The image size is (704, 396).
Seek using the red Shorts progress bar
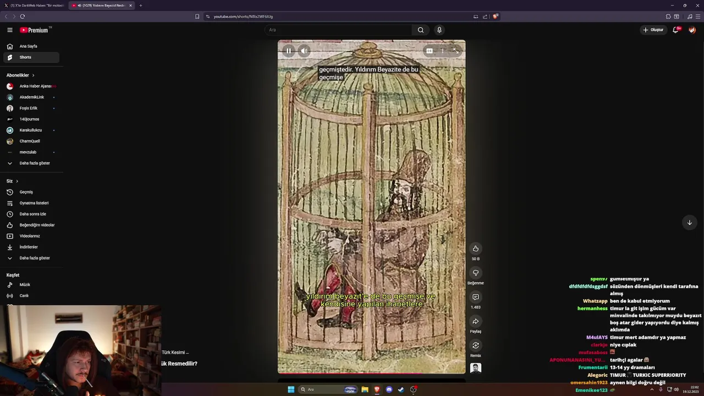(371, 373)
